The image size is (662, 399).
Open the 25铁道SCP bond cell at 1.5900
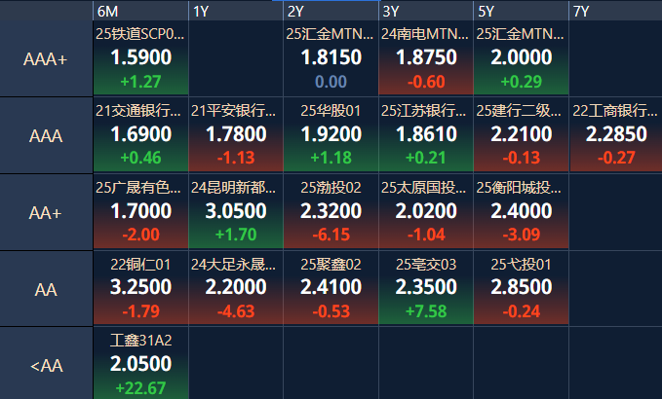140,58
